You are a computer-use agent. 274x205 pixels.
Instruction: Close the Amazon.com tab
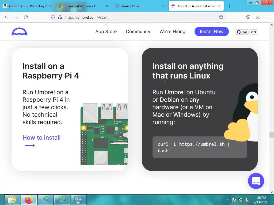click(51, 6)
